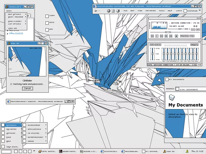Open View menu in browser window

coord(140,11)
